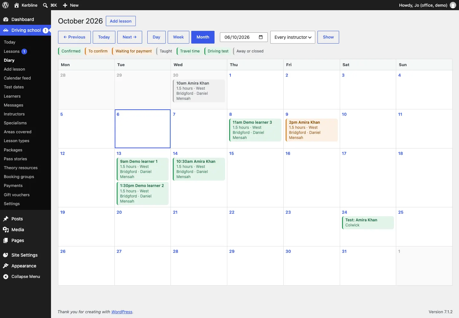Click the Site Settings icon
Screen dimensions: 459x318
point(6,255)
